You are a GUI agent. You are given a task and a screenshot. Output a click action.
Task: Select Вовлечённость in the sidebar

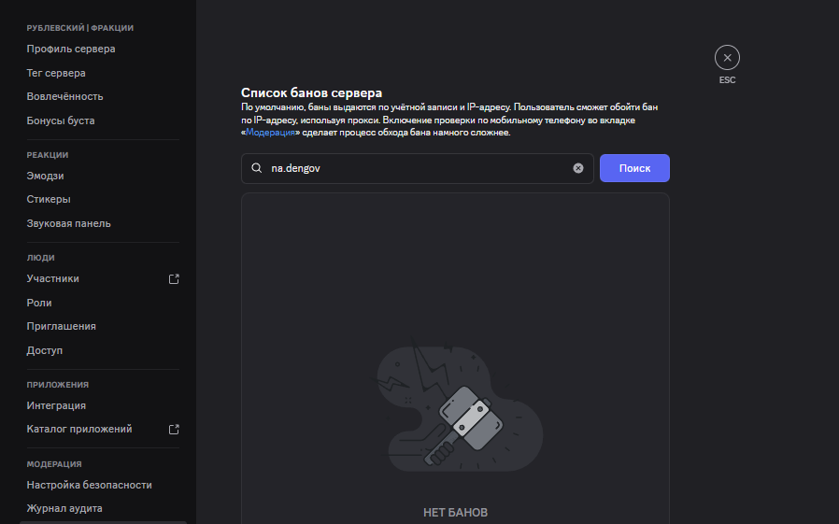[64, 96]
